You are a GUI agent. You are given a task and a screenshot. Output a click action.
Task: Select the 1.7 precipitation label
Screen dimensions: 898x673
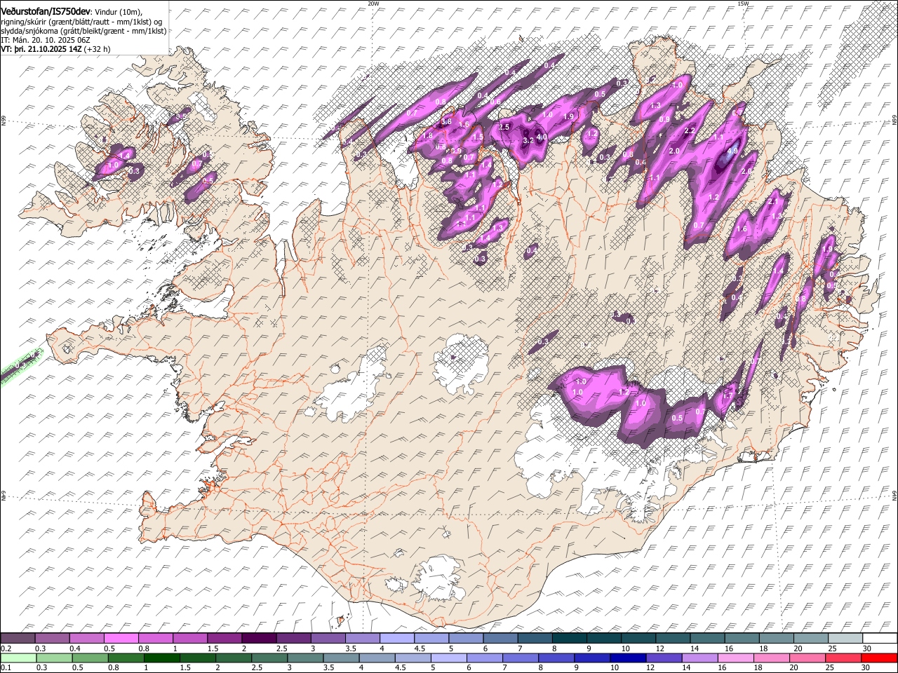(728, 396)
